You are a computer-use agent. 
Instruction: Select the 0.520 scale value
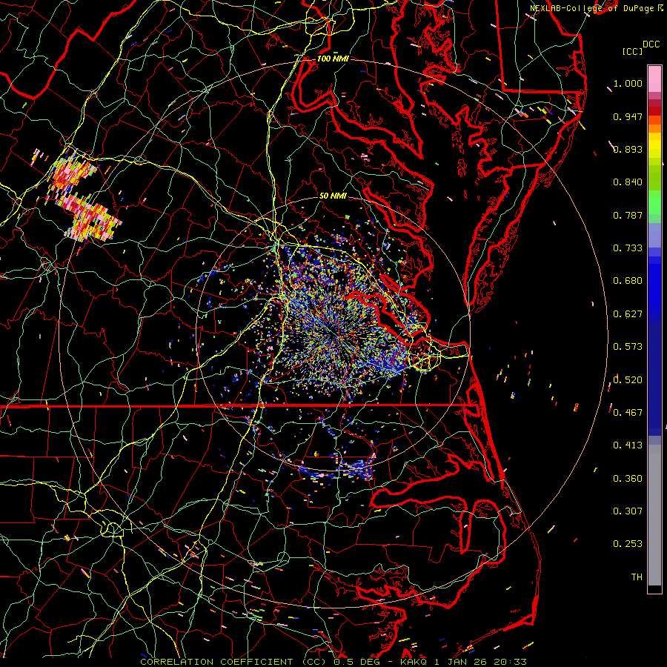point(628,380)
